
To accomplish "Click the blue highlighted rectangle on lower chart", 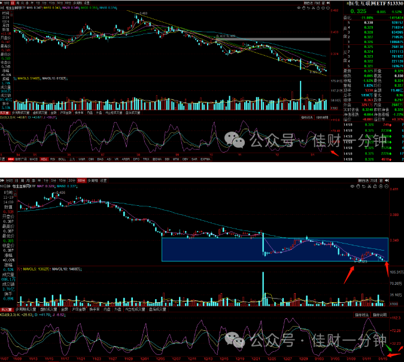I will click(275, 250).
